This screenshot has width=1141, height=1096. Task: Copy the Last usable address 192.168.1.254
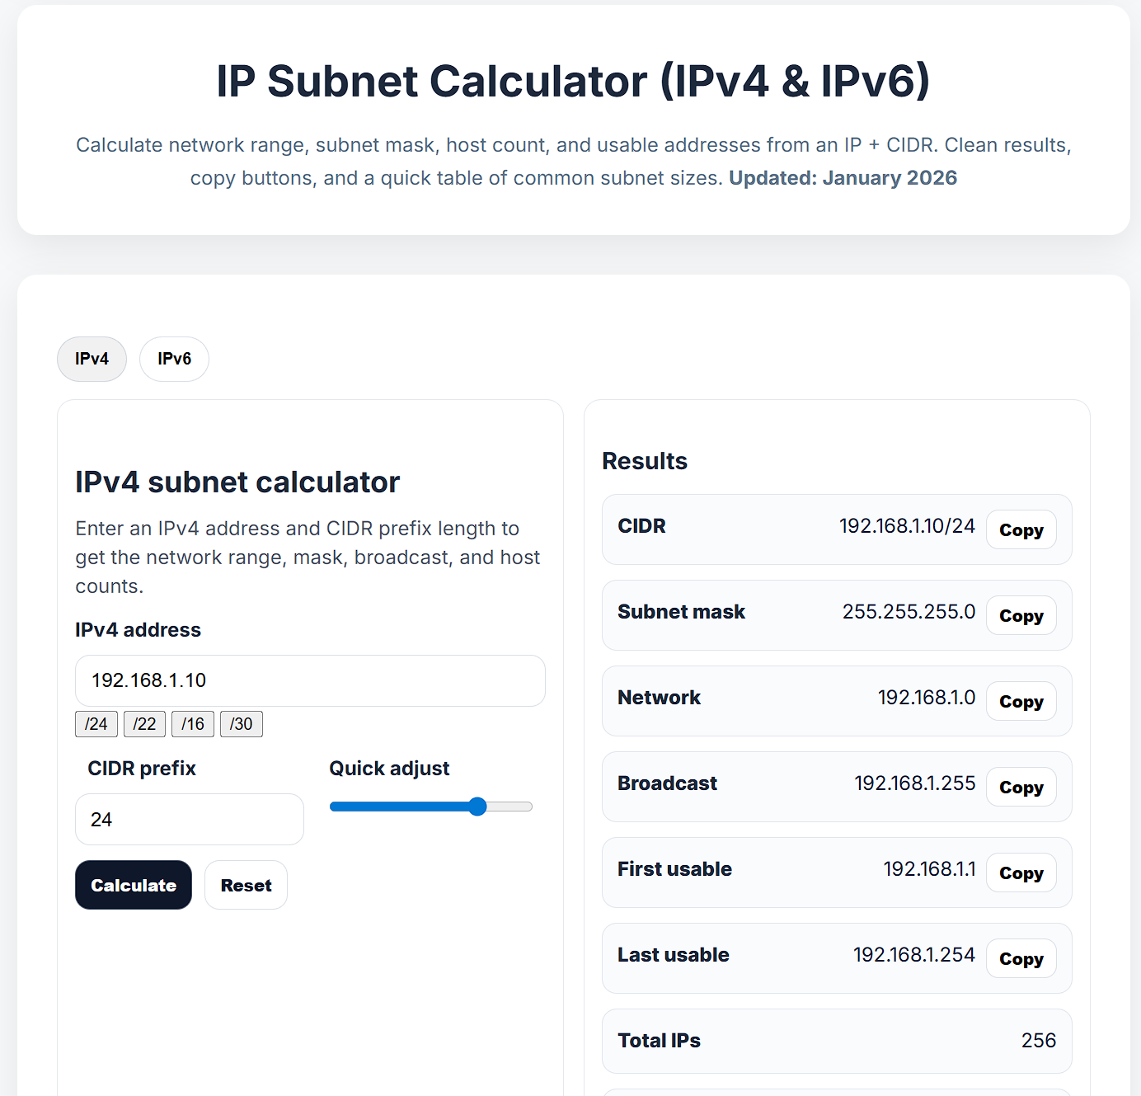coord(1021,958)
